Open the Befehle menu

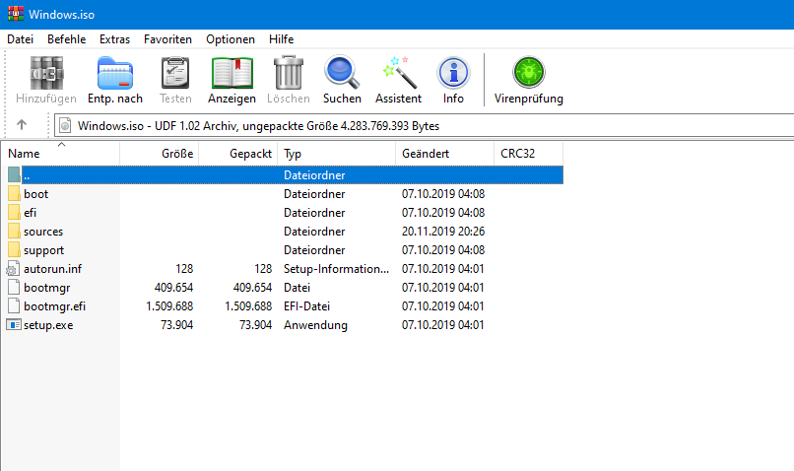pyautogui.click(x=66, y=39)
